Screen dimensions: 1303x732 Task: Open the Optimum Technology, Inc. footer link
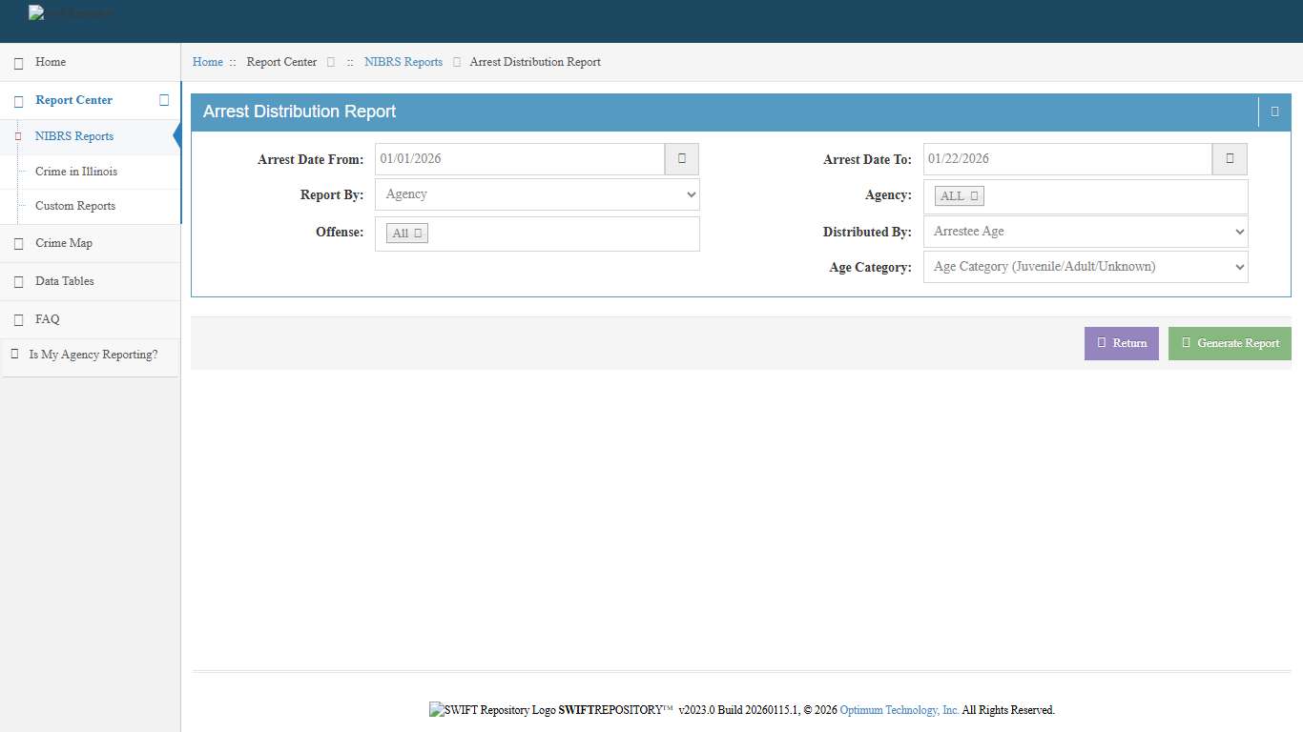click(899, 710)
